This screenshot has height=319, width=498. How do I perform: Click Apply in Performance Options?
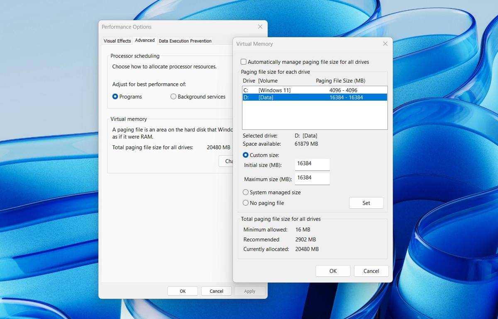point(249,291)
